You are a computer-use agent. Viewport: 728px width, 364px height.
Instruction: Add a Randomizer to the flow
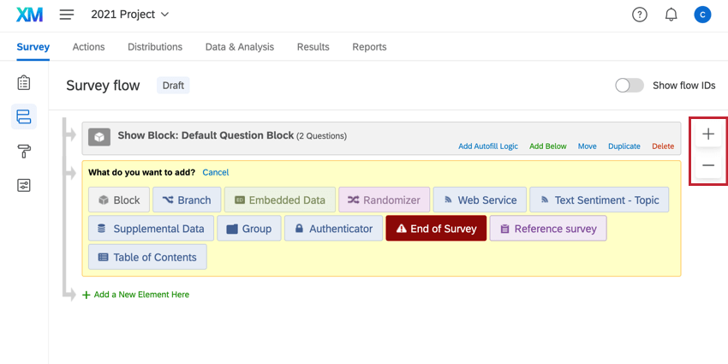[x=383, y=200]
